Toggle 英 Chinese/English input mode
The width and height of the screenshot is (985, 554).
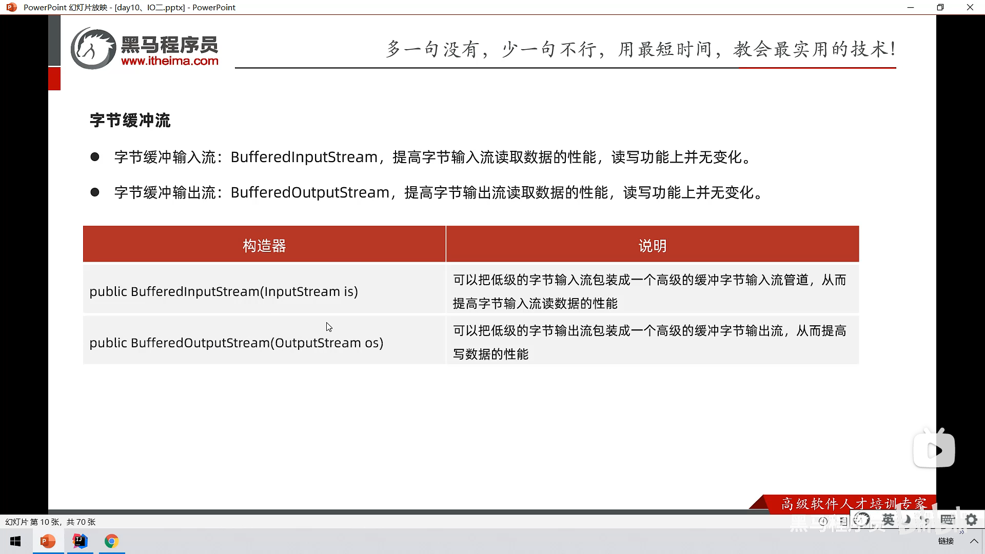(889, 520)
